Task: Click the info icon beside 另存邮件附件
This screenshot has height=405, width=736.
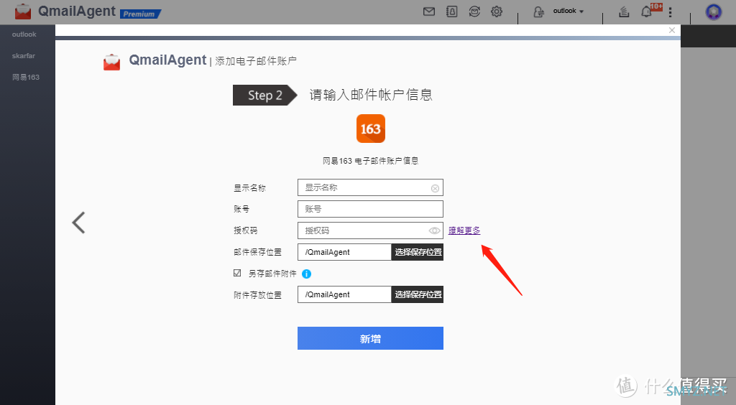Action: tap(306, 274)
